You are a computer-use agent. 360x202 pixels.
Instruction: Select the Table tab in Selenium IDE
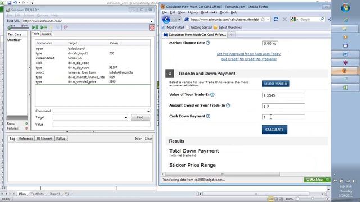pos(35,34)
